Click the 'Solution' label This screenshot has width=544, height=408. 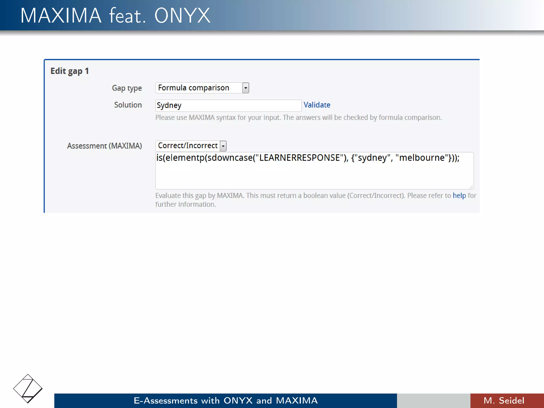click(x=128, y=105)
